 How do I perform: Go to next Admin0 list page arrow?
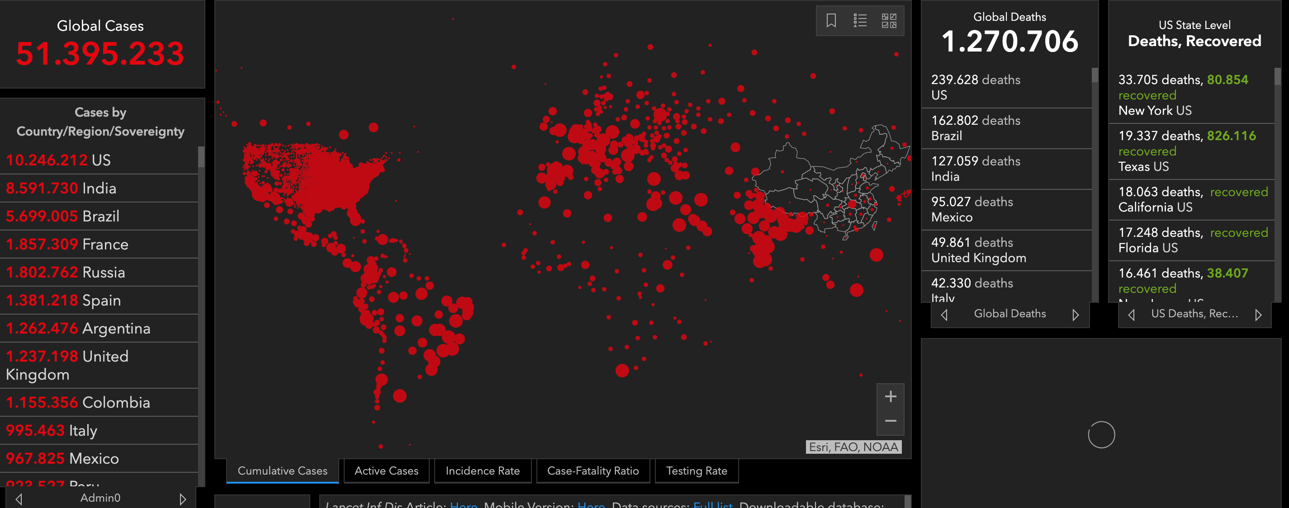point(183,499)
